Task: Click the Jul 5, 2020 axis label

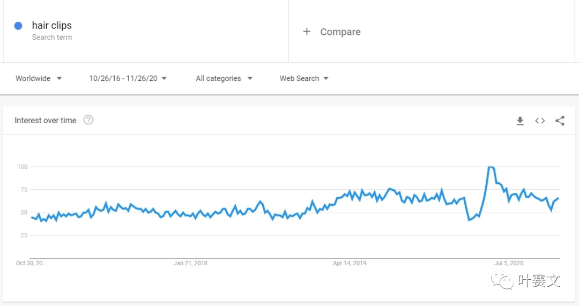Action: [509, 263]
